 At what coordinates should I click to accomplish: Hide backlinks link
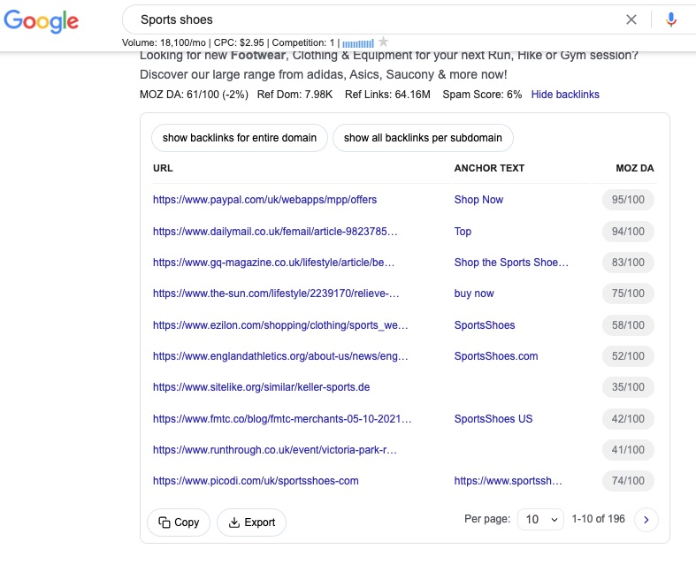(565, 95)
